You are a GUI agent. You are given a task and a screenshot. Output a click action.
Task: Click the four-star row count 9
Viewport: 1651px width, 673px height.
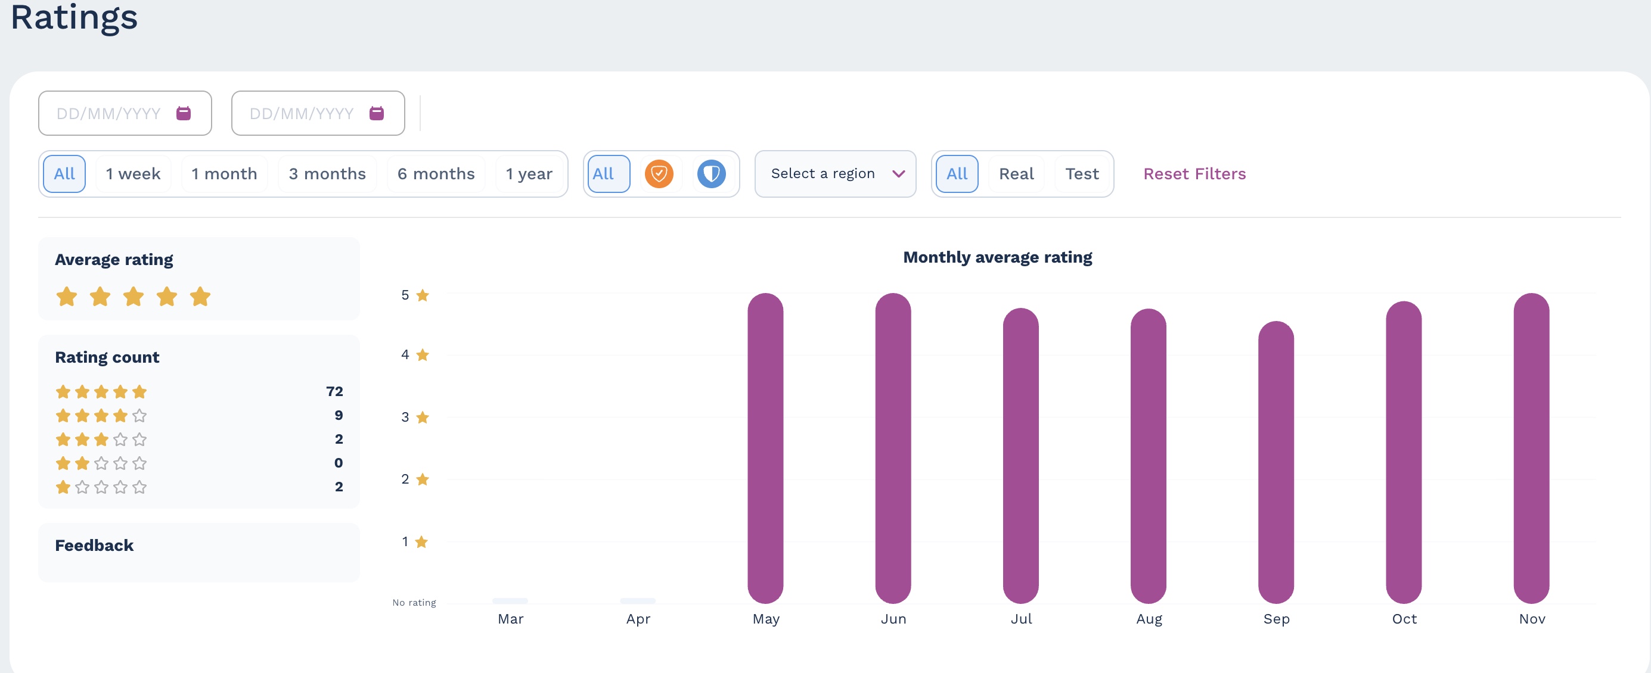point(339,415)
